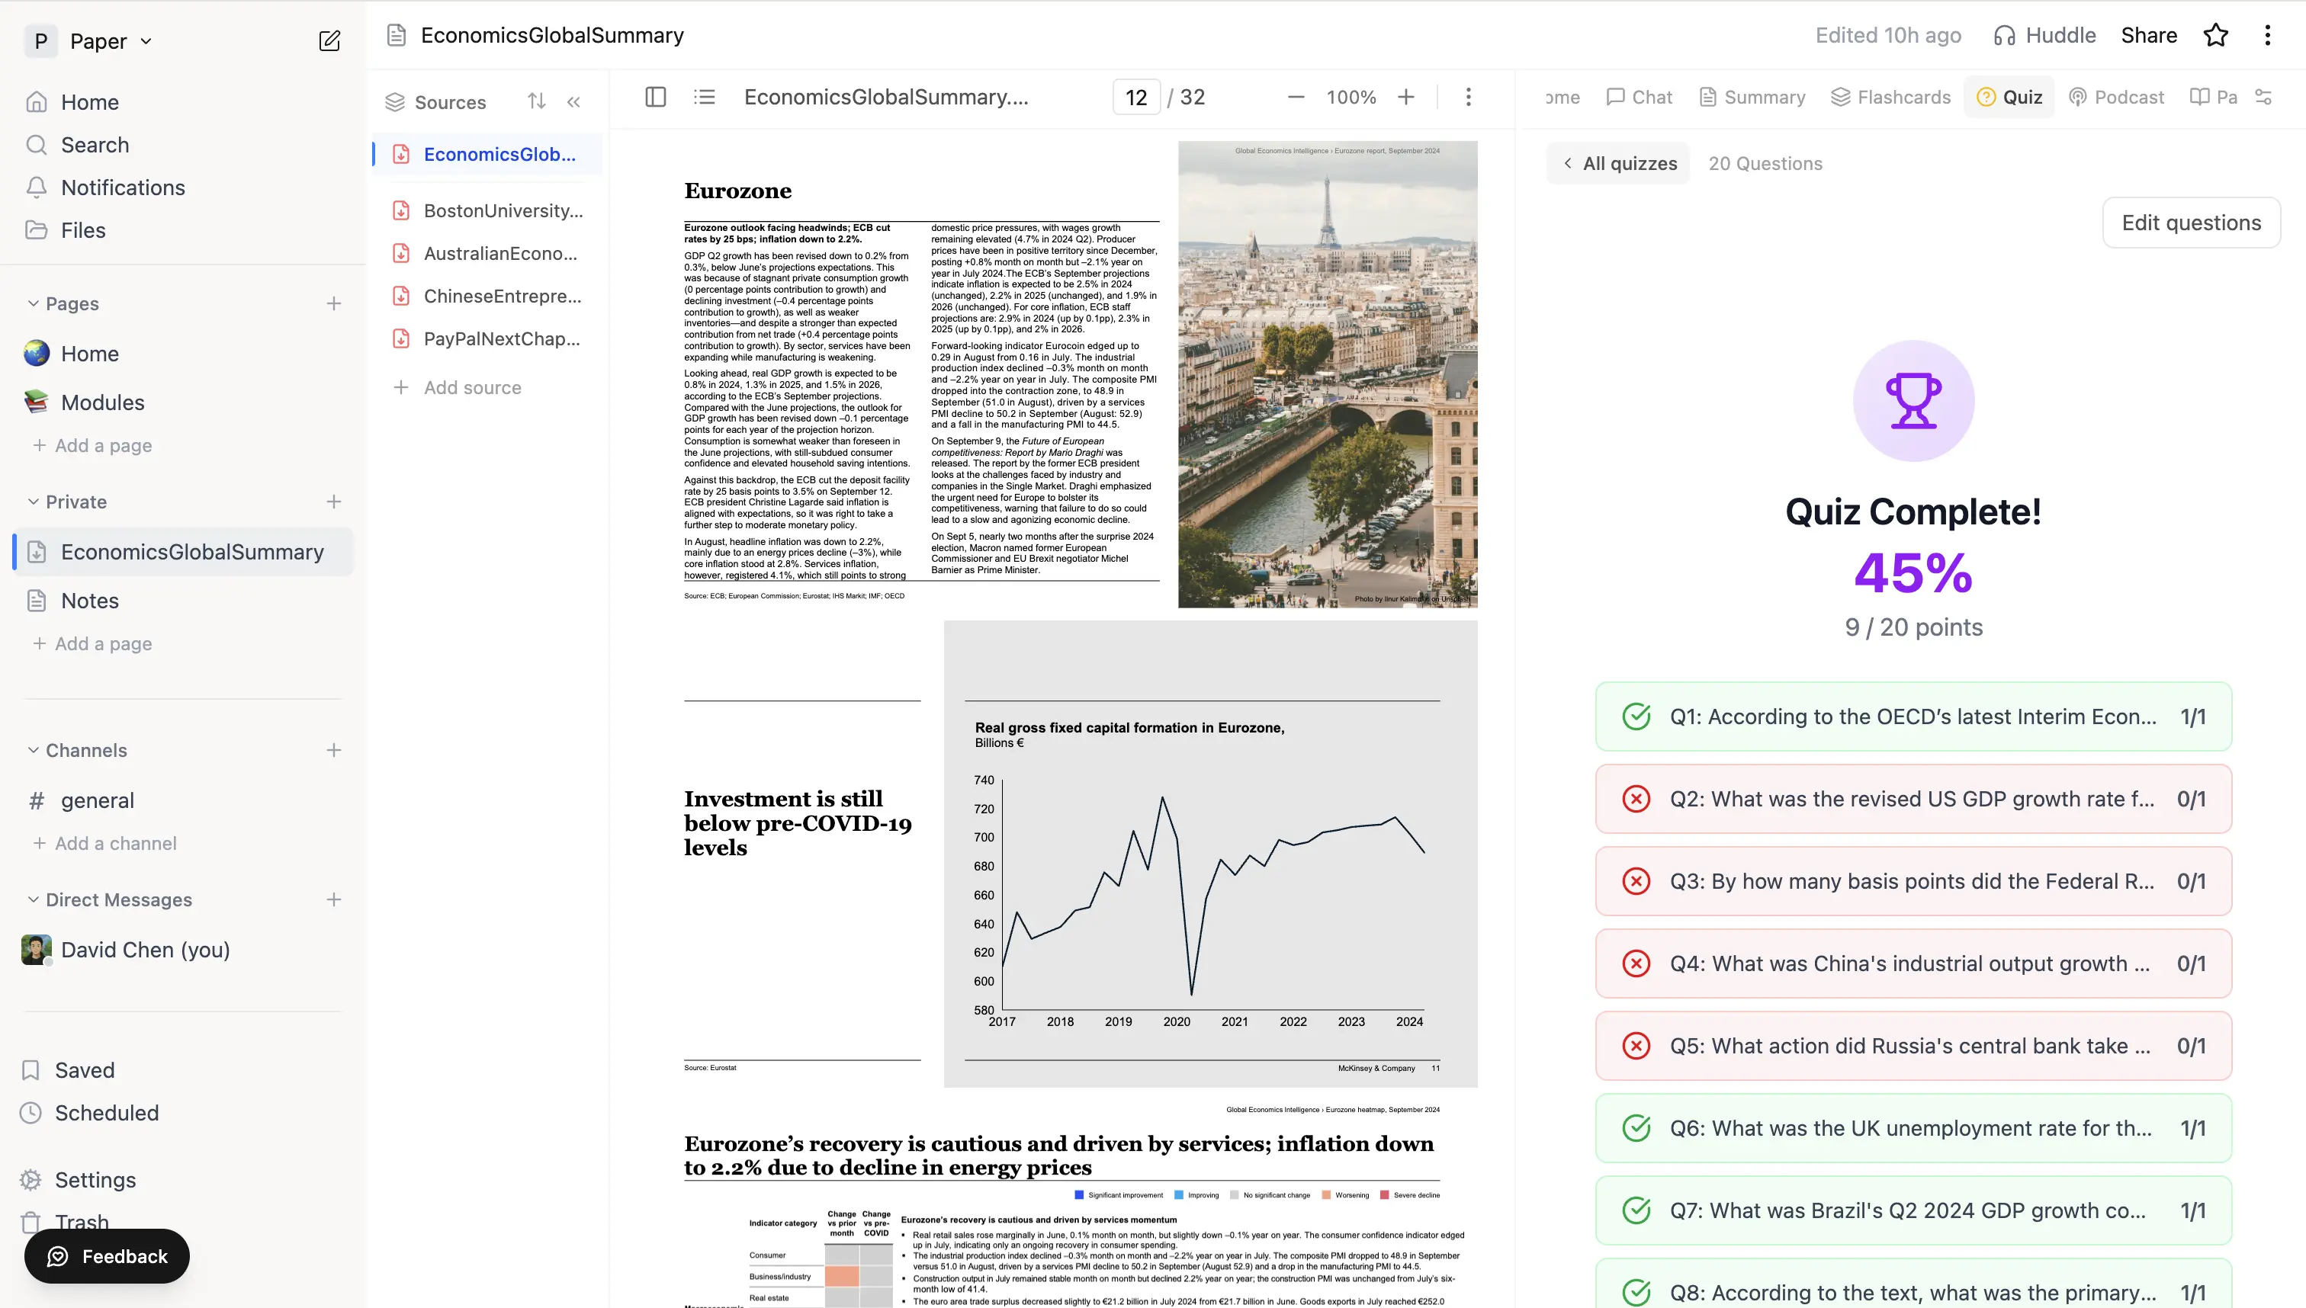This screenshot has width=2306, height=1308.
Task: Open Q6 about UK unemployment rate
Action: click(1913, 1127)
